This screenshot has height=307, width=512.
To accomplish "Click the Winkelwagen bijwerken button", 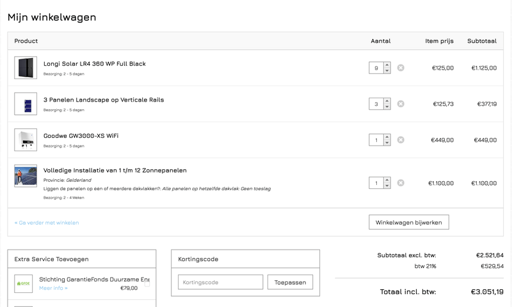I will pos(409,222).
